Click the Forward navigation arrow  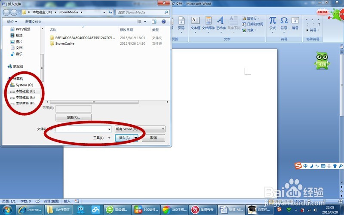(x=14, y=12)
